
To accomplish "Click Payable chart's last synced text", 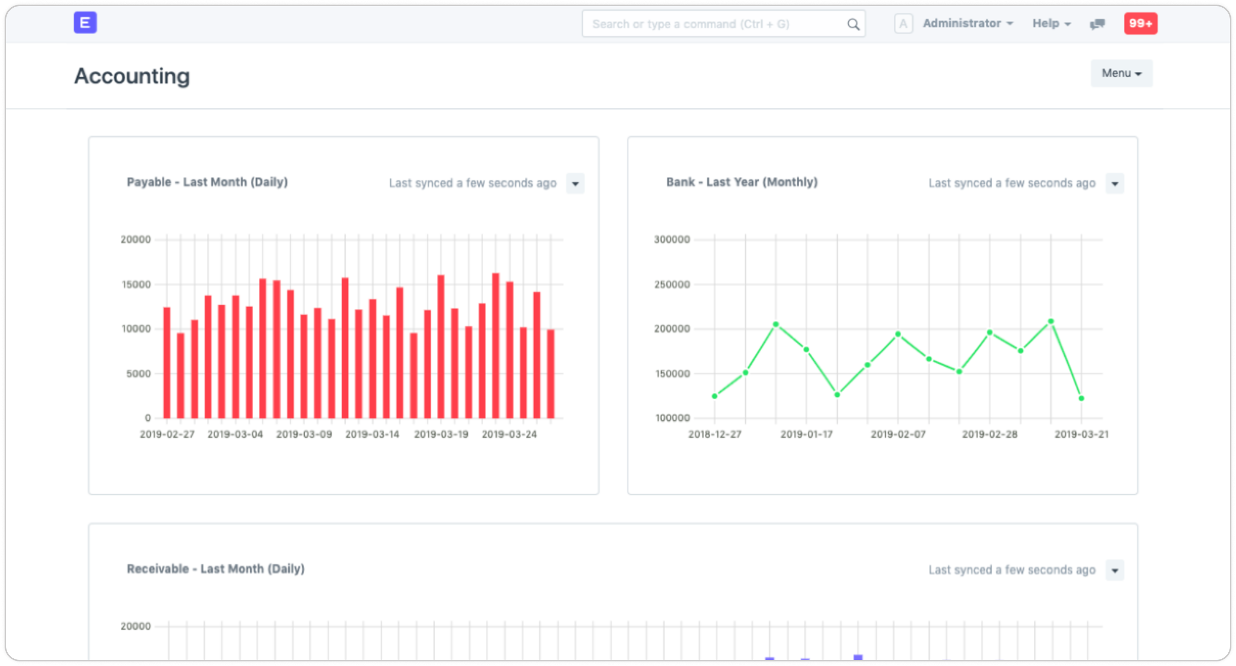I will 472,183.
